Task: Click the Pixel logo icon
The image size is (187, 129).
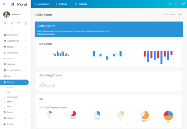Action: click(13, 4)
